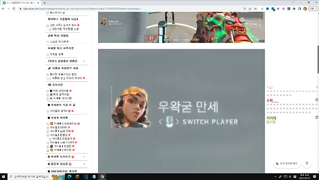Open the Minecraft icon in the taskbar
The image size is (319, 180).
[x=78, y=176]
